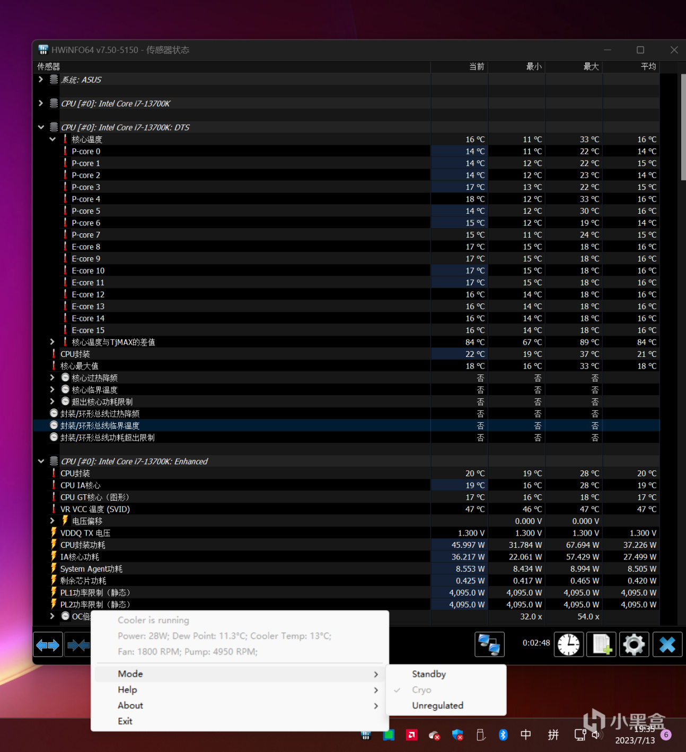Open sensor settings with the gear icon
The height and width of the screenshot is (752, 686).
pyautogui.click(x=634, y=645)
